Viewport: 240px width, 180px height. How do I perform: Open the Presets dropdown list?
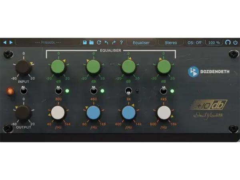point(48,42)
